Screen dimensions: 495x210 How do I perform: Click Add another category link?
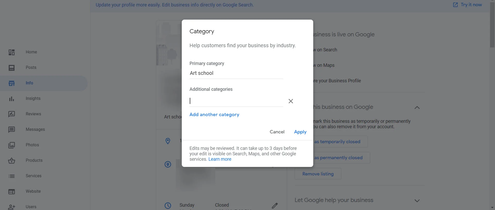coord(214,115)
